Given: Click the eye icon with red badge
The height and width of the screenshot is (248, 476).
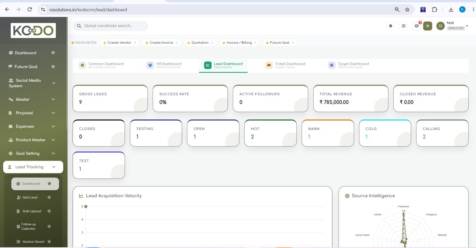Looking at the screenshot, I should 417,26.
